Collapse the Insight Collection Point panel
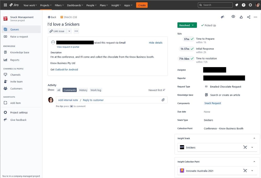Viewport: 261px width, 178px height. [254, 162]
